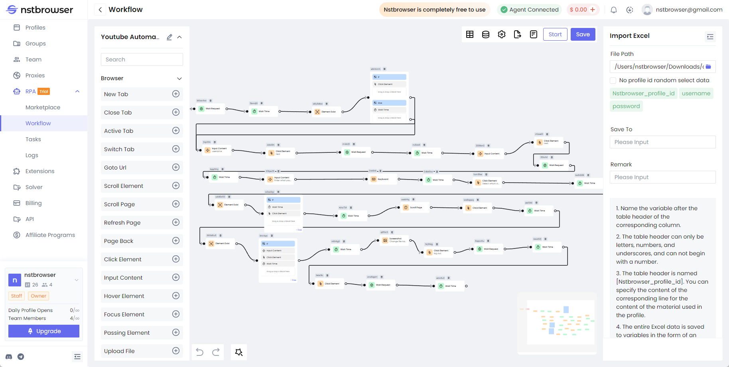Click the Upgrade plan button

[x=44, y=331]
